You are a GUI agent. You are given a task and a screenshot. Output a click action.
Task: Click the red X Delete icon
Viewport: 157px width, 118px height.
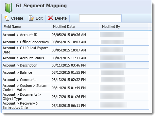(x=51, y=18)
